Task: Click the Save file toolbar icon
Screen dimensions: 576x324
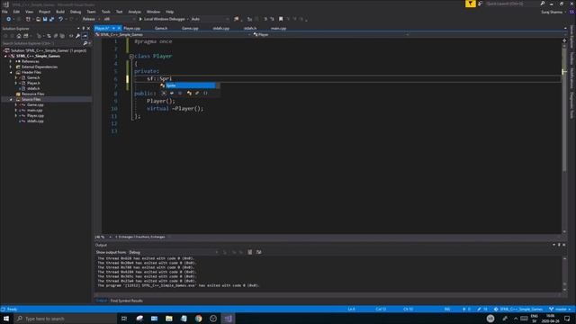Action: click(x=45, y=19)
